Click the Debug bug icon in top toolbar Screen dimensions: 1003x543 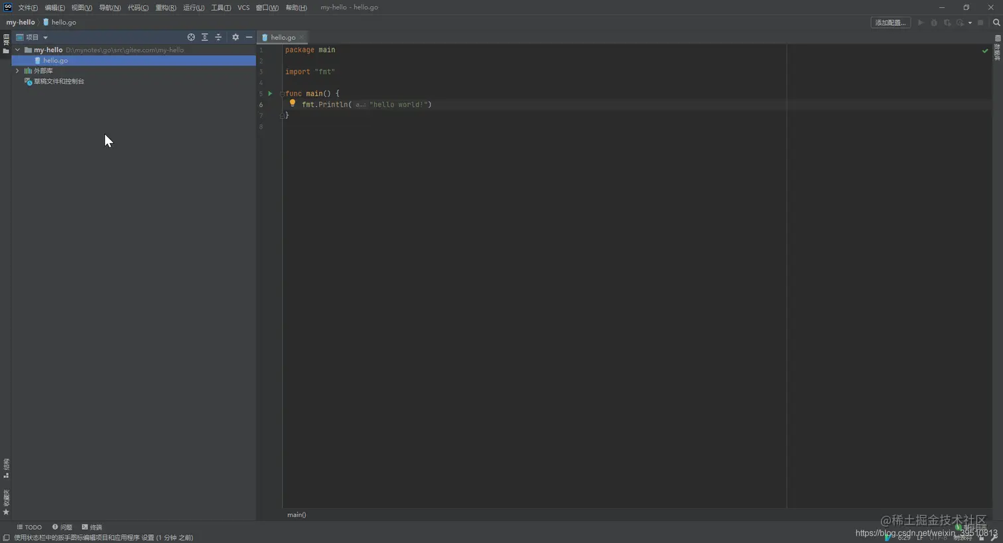click(x=934, y=23)
